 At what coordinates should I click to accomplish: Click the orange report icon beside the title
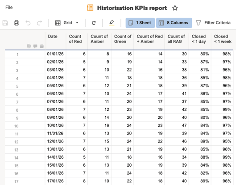click(90, 8)
